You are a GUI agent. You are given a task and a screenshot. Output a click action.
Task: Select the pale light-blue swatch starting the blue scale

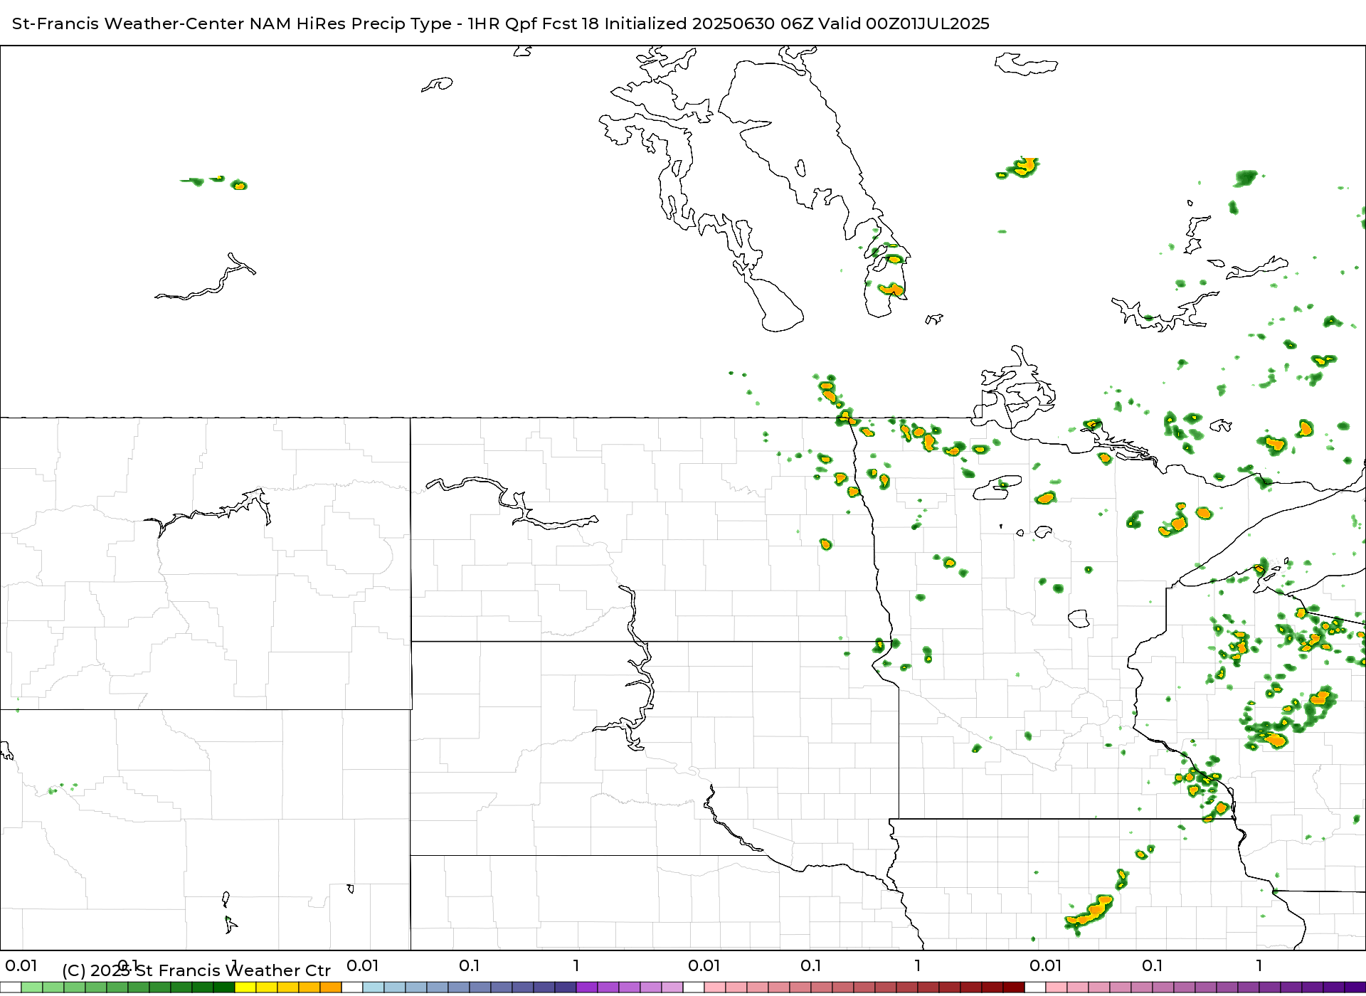(374, 987)
